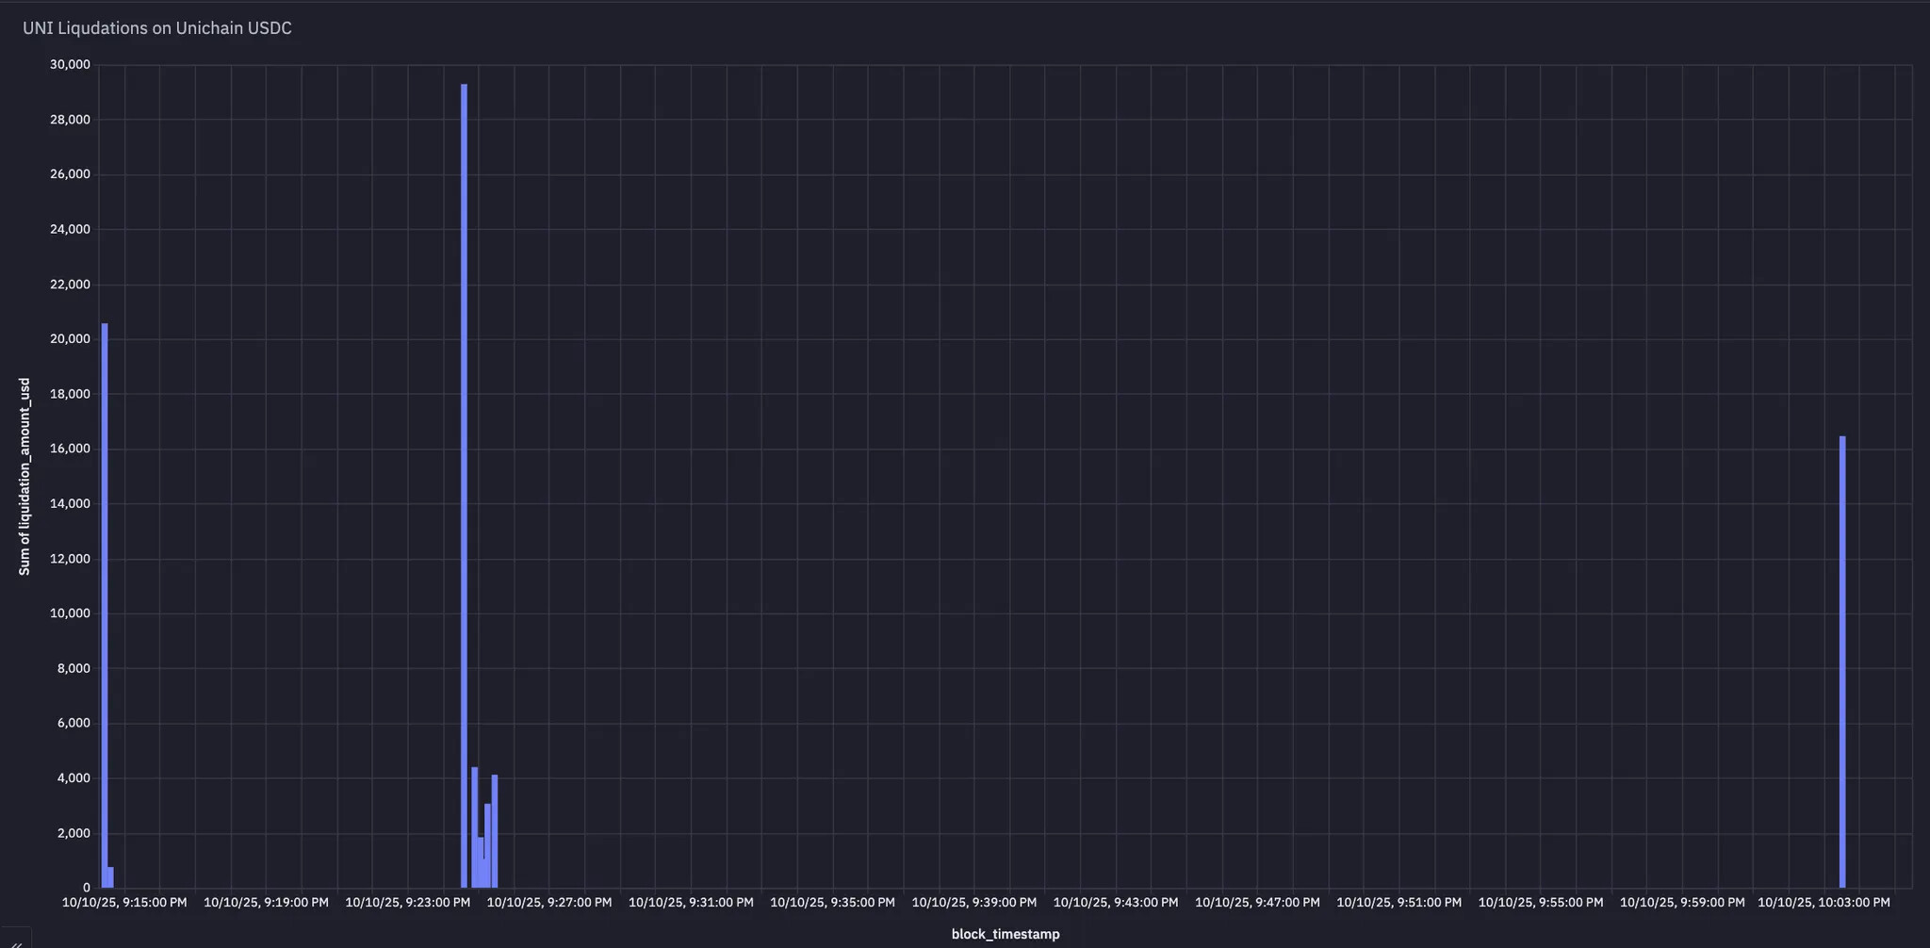Click the 4,400 bar right of the tallest bar
The height and width of the screenshot is (948, 1930).
475,827
